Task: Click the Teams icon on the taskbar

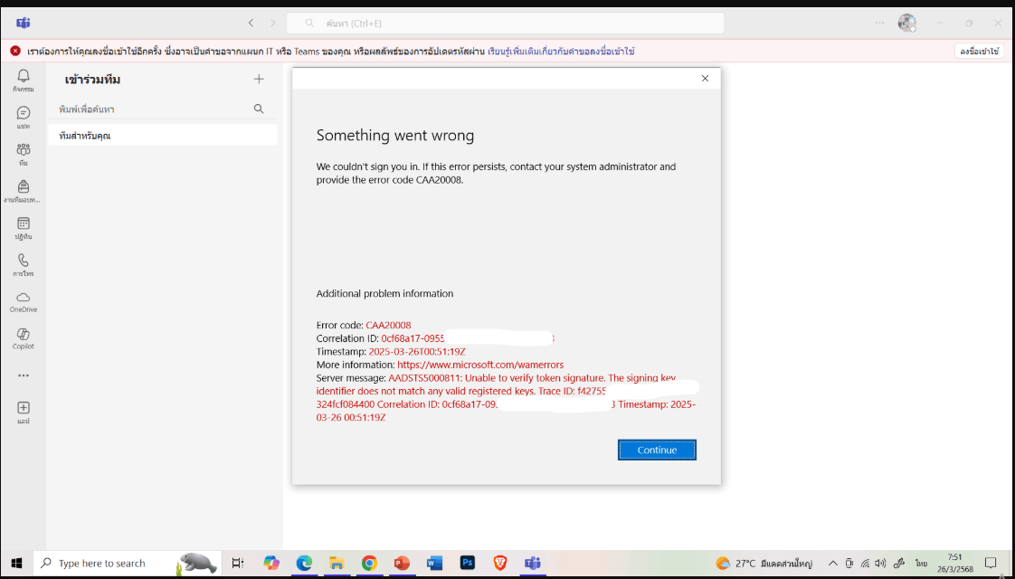Action: 532,563
